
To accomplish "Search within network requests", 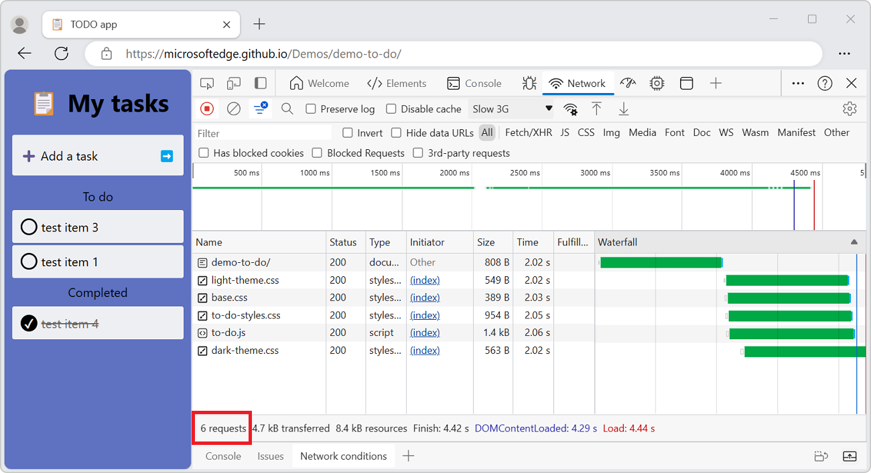I will coord(287,108).
